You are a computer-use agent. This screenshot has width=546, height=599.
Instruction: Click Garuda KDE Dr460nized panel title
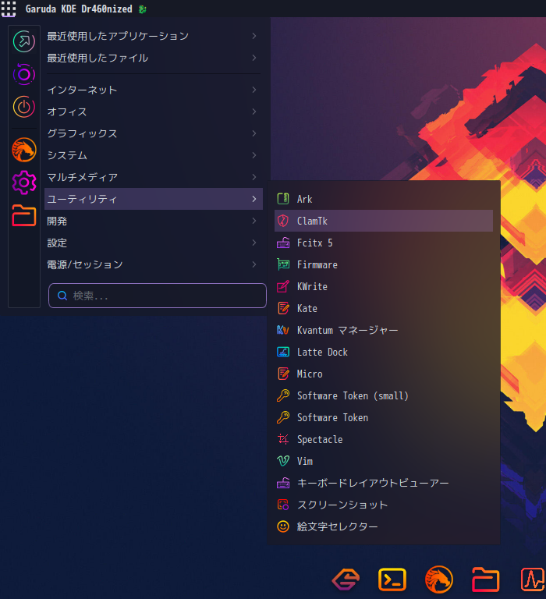(79, 9)
